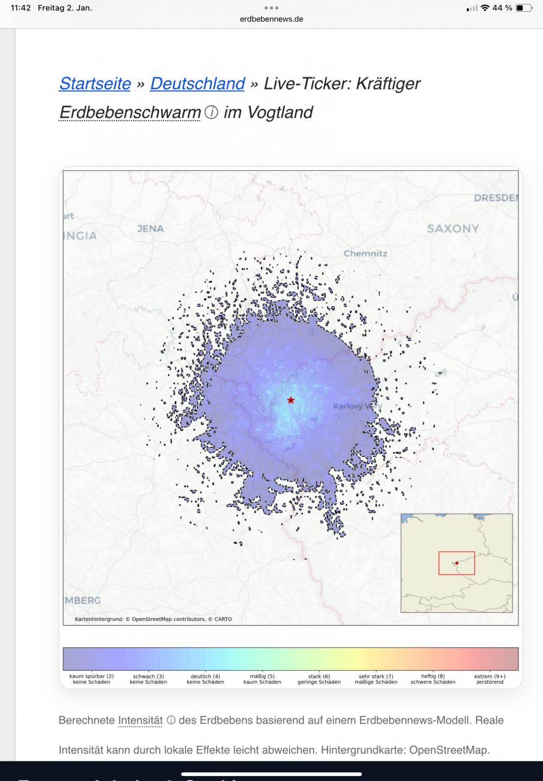Open the three-dot multitasking menu at top
Image resolution: width=543 pixels, height=781 pixels.
pos(271,8)
